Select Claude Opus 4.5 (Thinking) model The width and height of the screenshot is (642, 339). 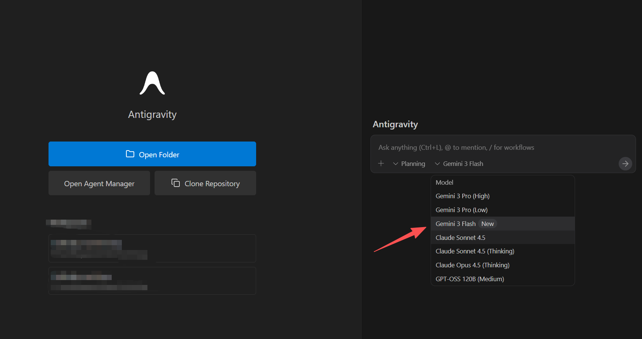pyautogui.click(x=472, y=265)
